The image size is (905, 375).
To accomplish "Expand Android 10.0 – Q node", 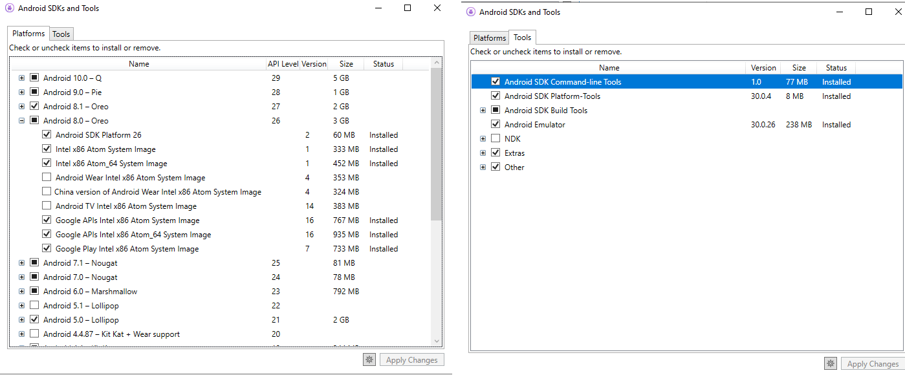I will [22, 78].
